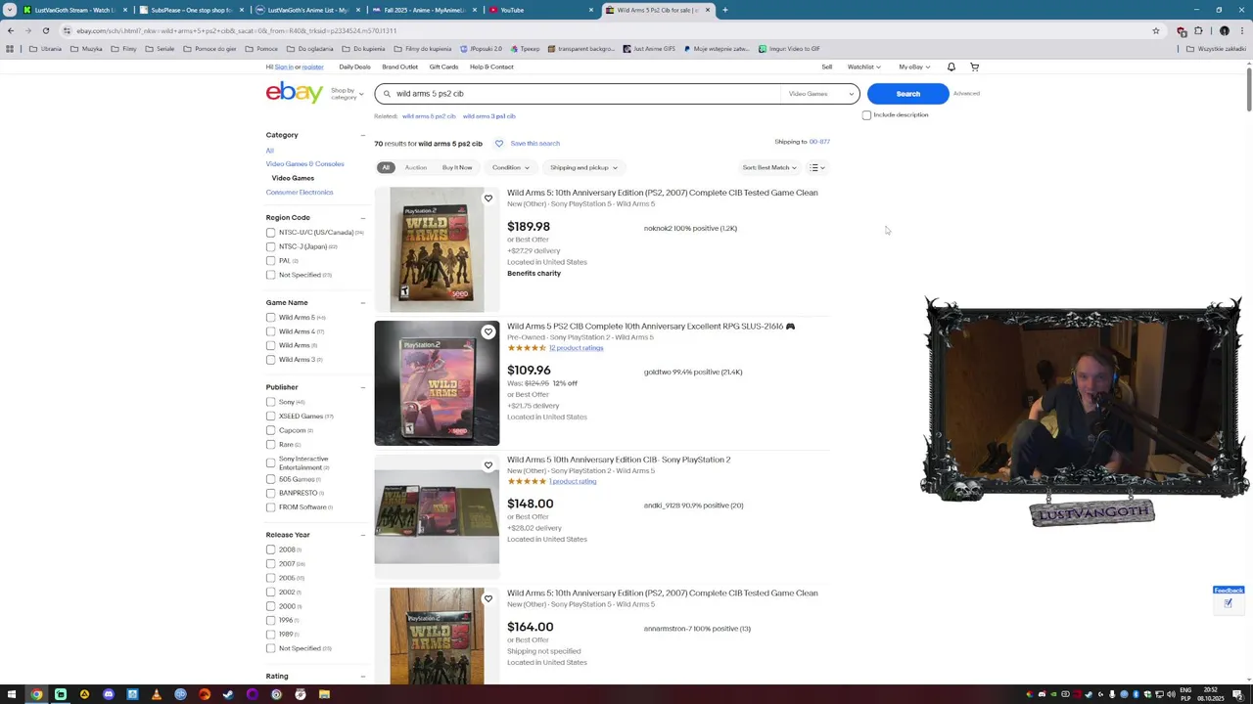Switch to the YouTube browser tab

point(541,10)
